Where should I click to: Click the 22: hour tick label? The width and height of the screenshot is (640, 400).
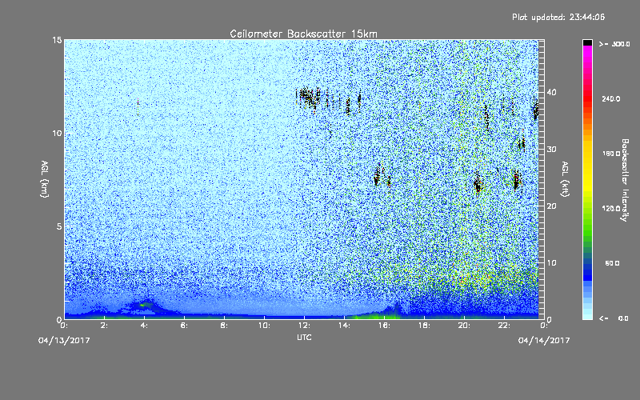[x=505, y=326]
